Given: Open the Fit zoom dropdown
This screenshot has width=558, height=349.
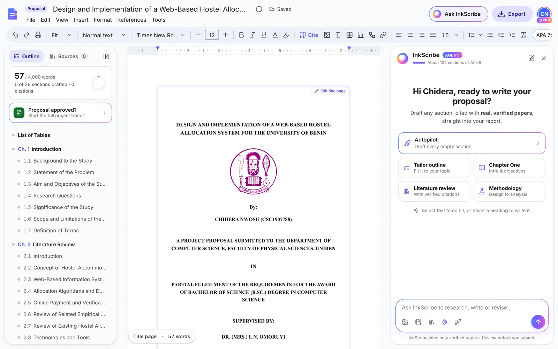Looking at the screenshot, I should 61,35.
